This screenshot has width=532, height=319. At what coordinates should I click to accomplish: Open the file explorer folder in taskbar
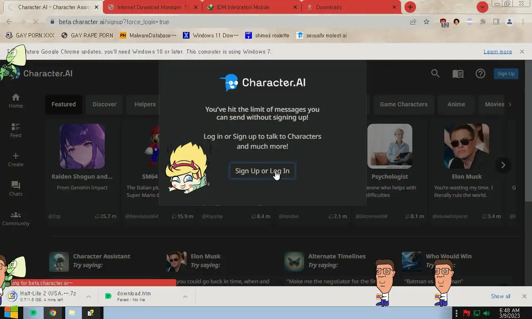pyautogui.click(x=72, y=313)
